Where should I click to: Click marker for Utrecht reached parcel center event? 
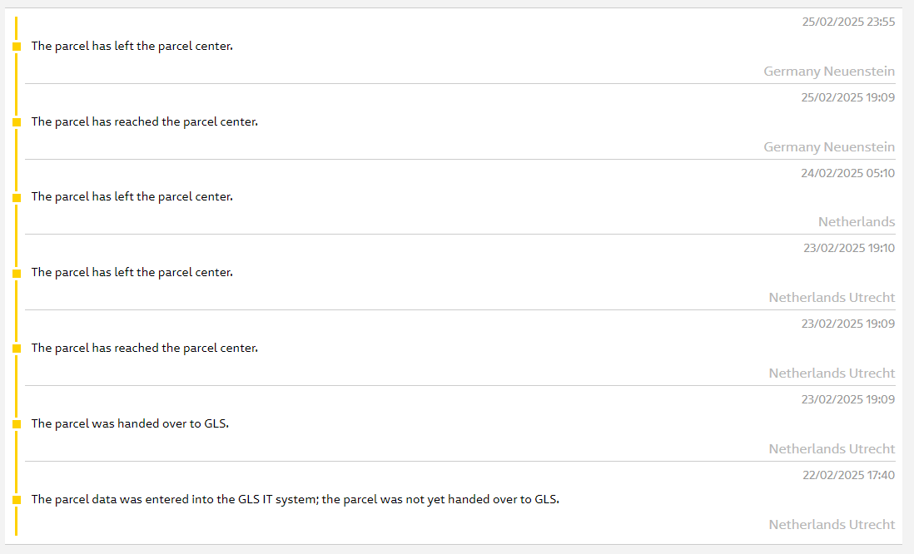tap(17, 349)
